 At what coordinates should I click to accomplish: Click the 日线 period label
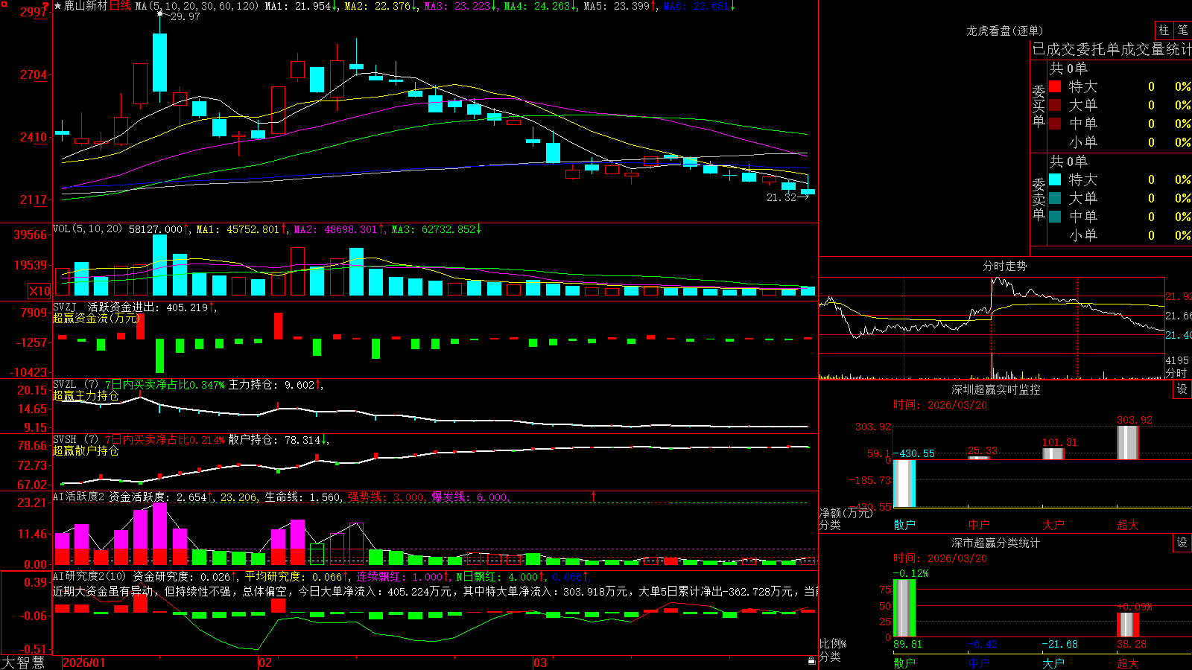pyautogui.click(x=120, y=6)
